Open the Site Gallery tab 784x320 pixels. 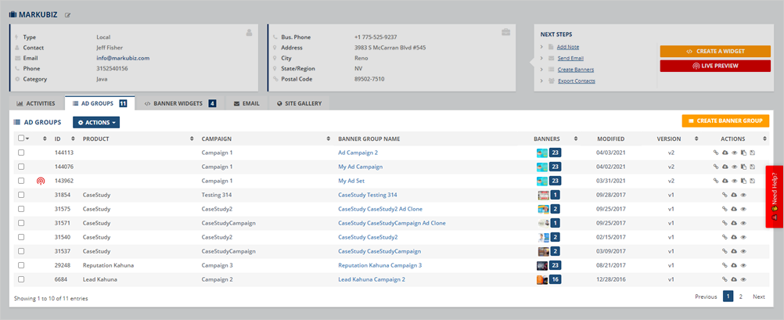click(x=299, y=103)
